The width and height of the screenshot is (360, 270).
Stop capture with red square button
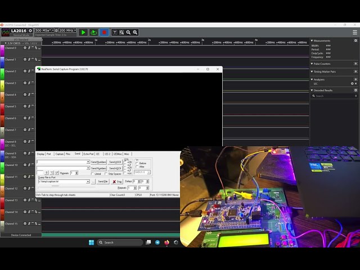point(104,33)
